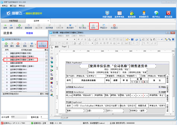Click the font color A icon
Viewport: 177px width, 125px height.
pos(90,39)
